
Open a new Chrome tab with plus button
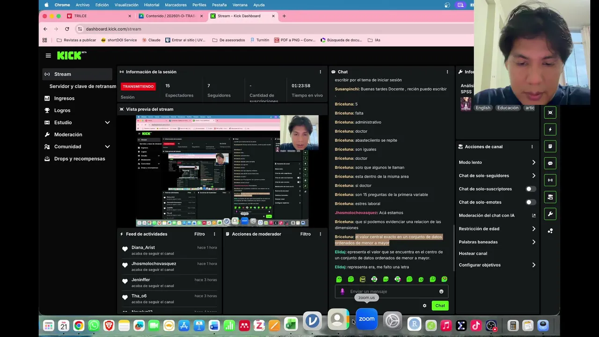pyautogui.click(x=284, y=16)
